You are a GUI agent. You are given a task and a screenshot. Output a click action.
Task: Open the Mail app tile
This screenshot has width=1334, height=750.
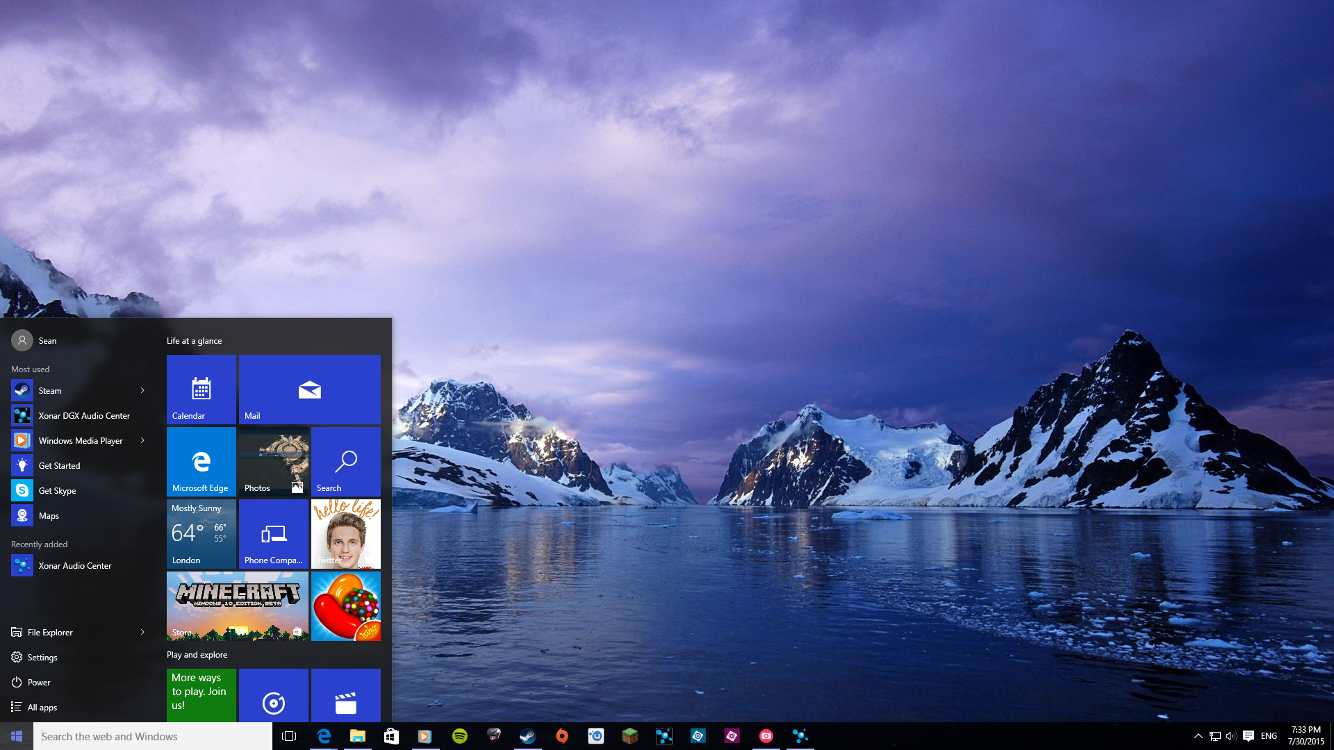pos(308,387)
